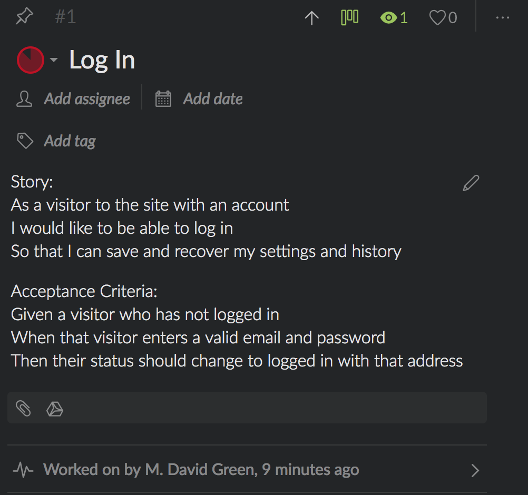Click the up arrow move icon
528x495 pixels.
312,18
